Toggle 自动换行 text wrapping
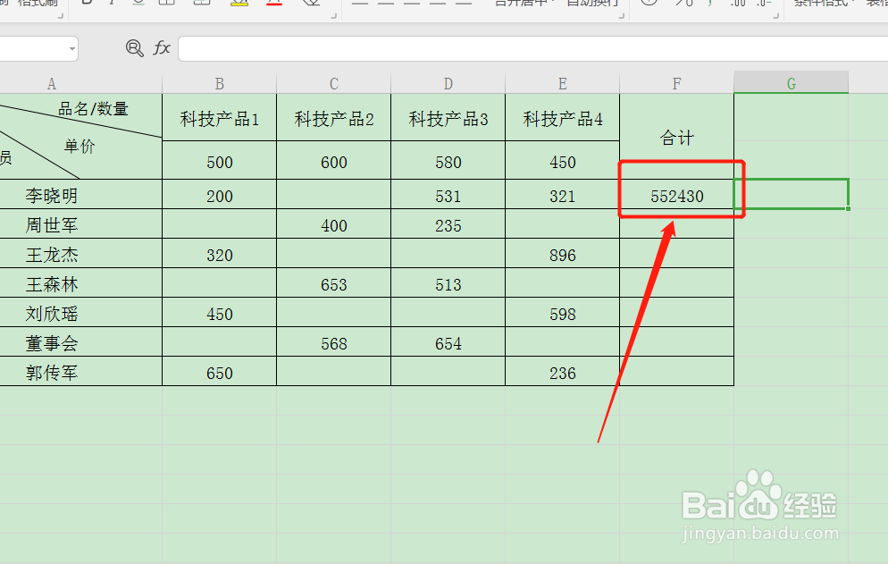 click(594, 4)
